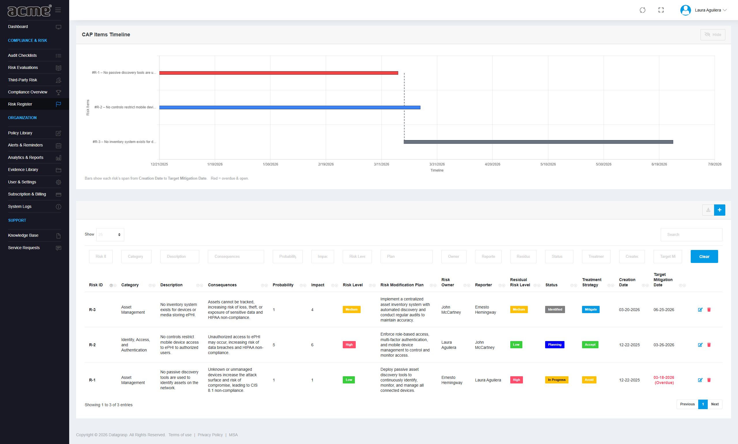
Task: Select the Audit Checklists icon in sidebar
Action: [59, 55]
